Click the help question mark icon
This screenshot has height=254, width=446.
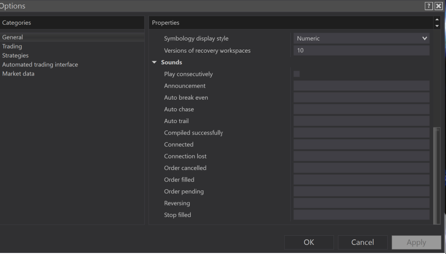click(429, 6)
